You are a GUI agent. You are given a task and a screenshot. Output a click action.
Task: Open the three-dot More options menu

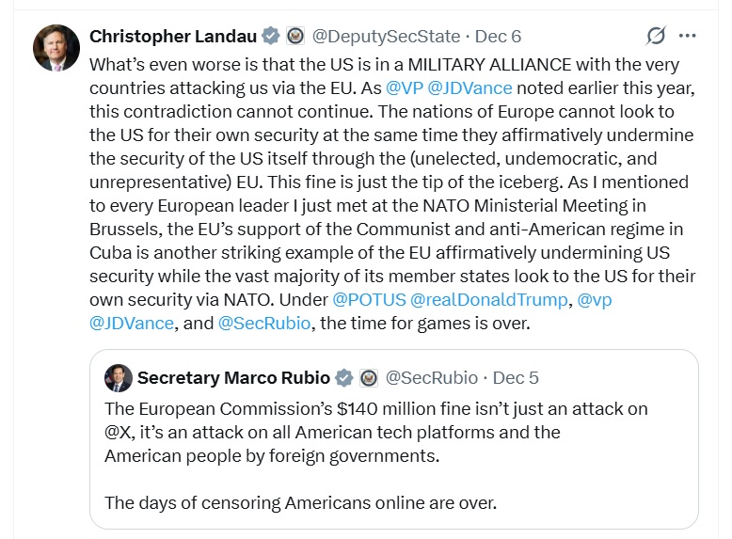687,37
